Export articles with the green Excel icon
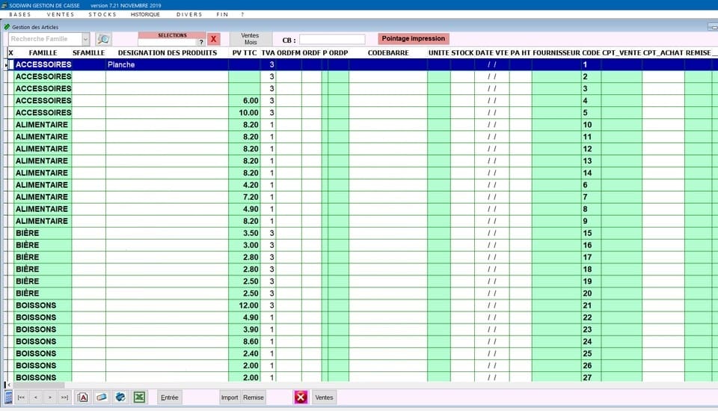Viewport: 718px width, 411px height. (139, 398)
